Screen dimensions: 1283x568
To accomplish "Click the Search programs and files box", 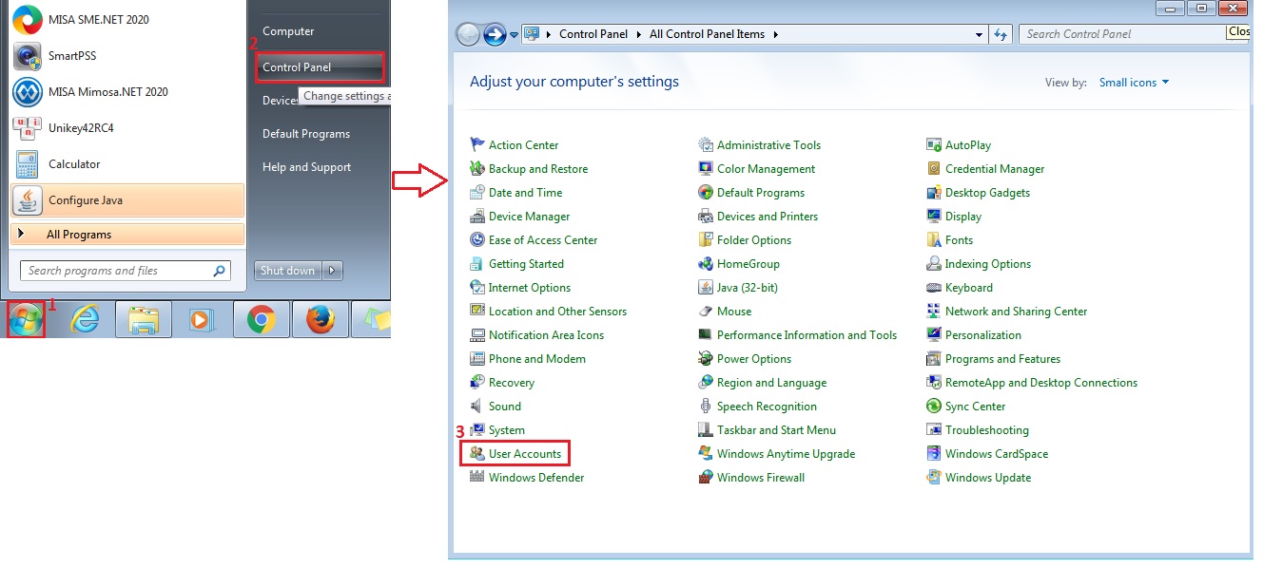I will (x=126, y=271).
